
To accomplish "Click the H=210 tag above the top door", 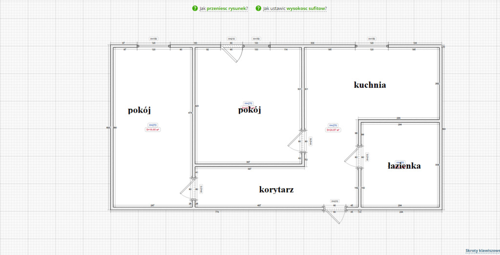I will point(231,39).
